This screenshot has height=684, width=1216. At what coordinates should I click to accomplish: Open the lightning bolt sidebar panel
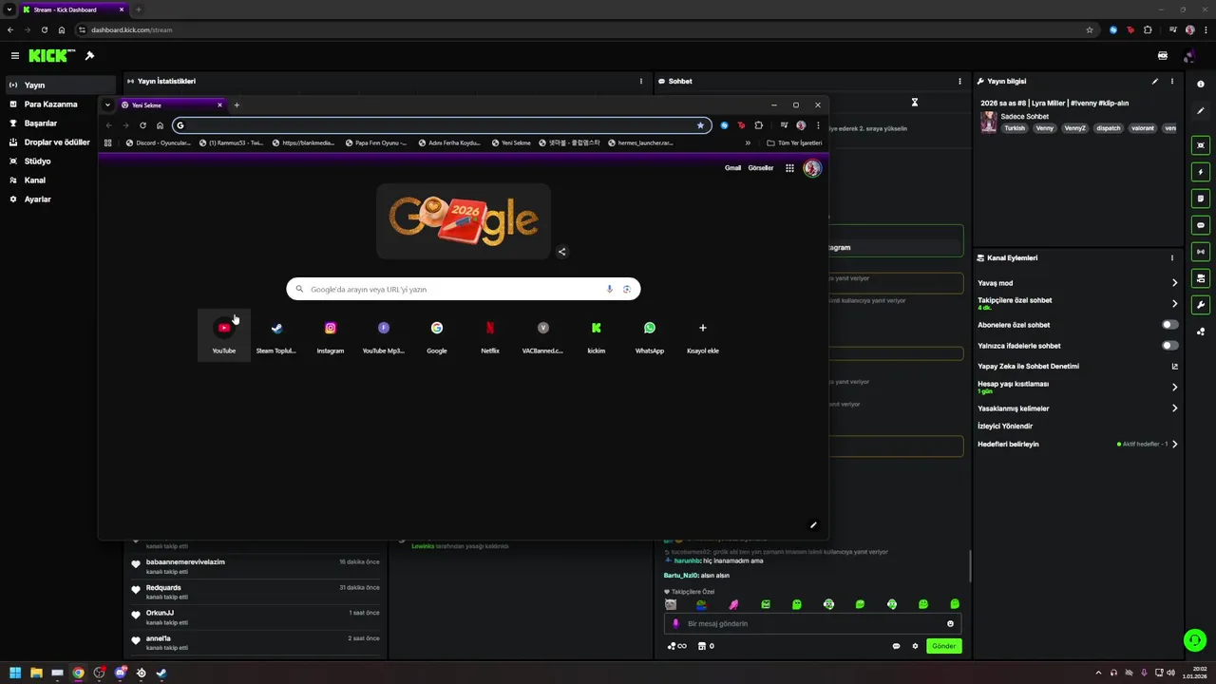(x=1201, y=172)
